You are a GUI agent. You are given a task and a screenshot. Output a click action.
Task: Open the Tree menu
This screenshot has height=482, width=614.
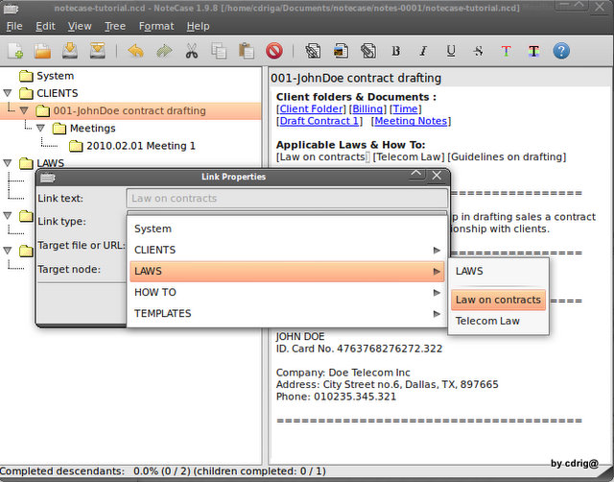[x=115, y=26]
